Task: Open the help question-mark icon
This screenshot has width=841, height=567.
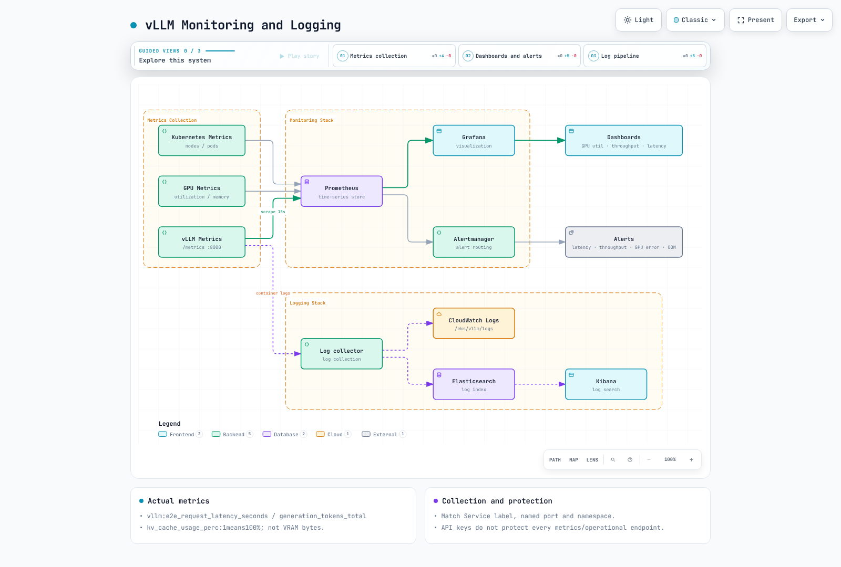Action: 630,460
